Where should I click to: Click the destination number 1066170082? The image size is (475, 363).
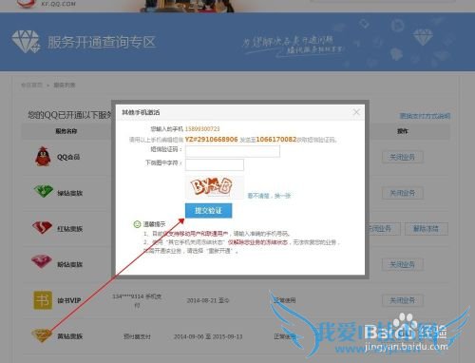coord(276,140)
